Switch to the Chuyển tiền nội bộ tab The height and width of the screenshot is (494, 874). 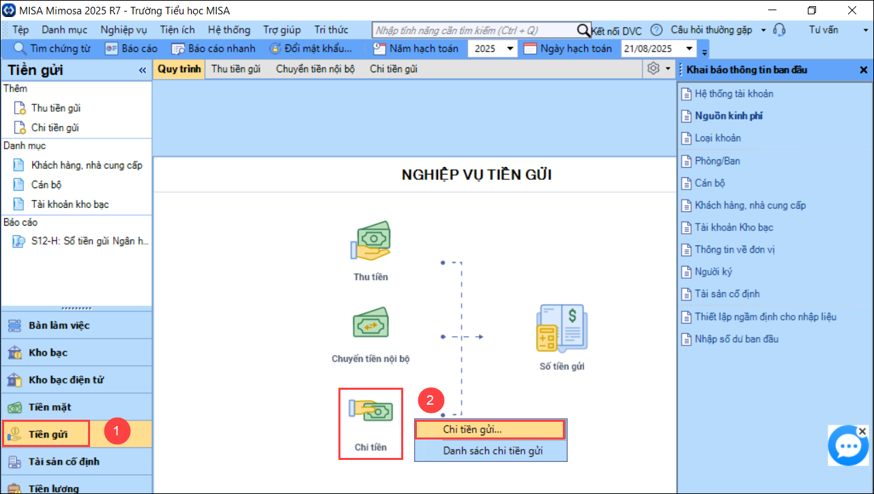tap(315, 69)
